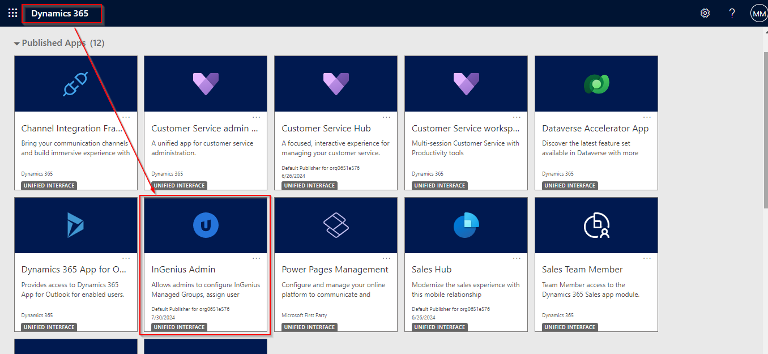Screen dimensions: 768x354
Task: Open the app launcher waffle icon
Action: (12, 13)
